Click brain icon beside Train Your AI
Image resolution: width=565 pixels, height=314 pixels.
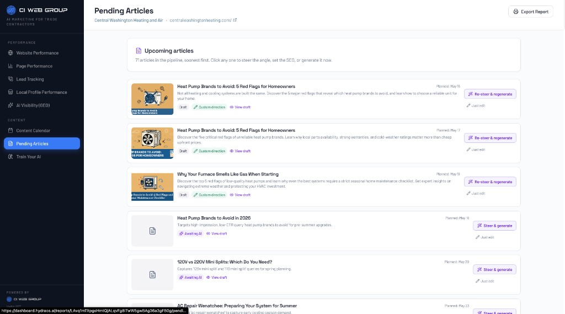(10, 157)
